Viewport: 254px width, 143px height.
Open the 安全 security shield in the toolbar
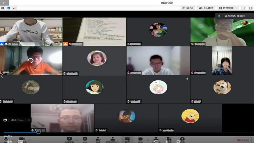coord(85,140)
